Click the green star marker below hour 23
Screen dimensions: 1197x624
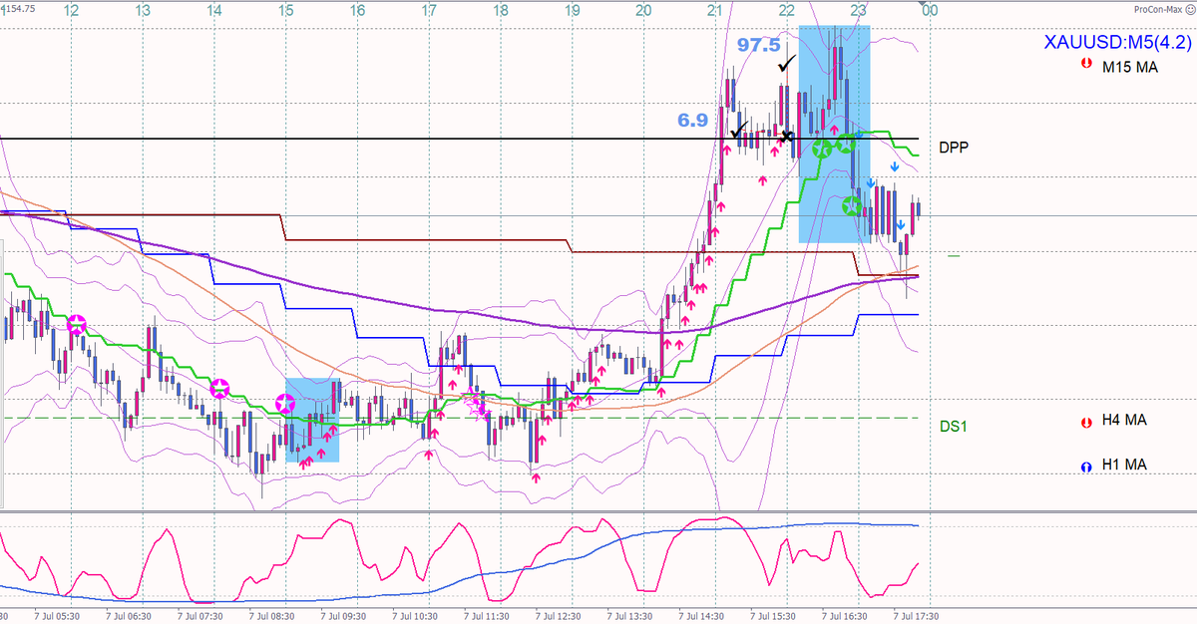(850, 206)
